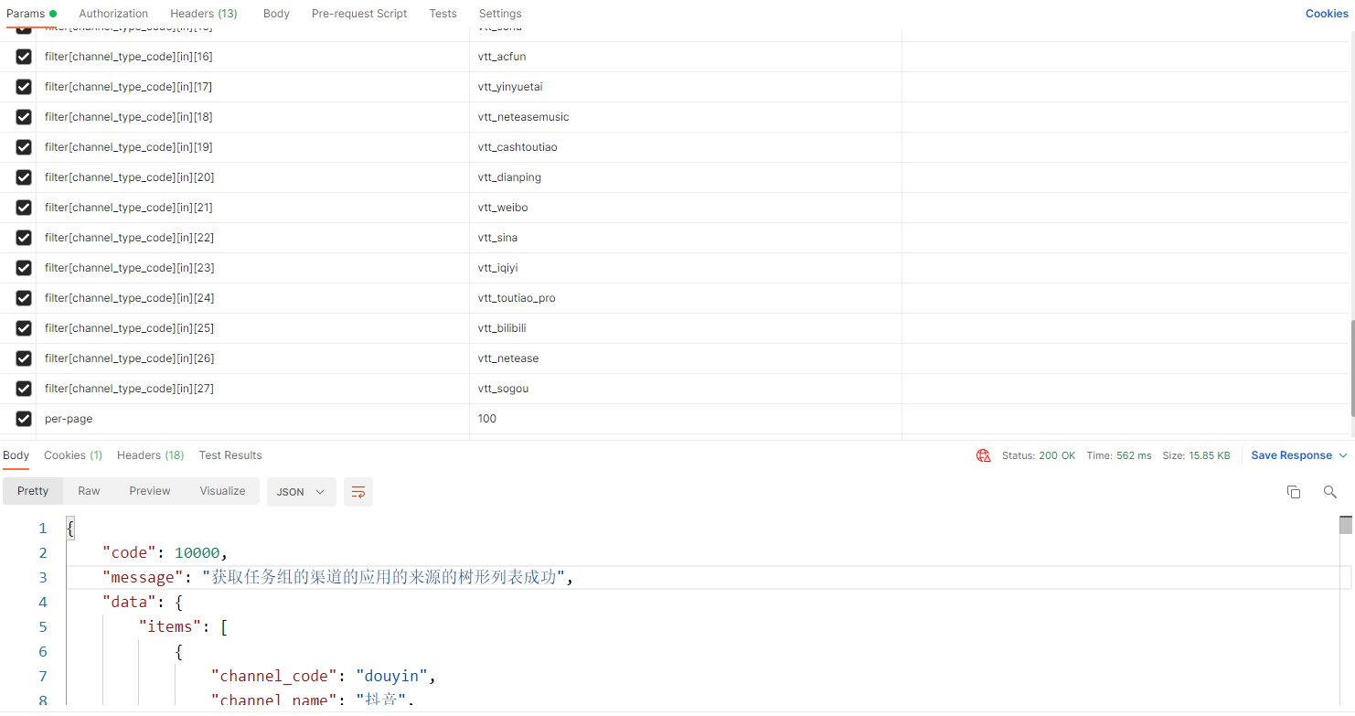
Task: Open the JSON format dropdown
Action: (302, 492)
